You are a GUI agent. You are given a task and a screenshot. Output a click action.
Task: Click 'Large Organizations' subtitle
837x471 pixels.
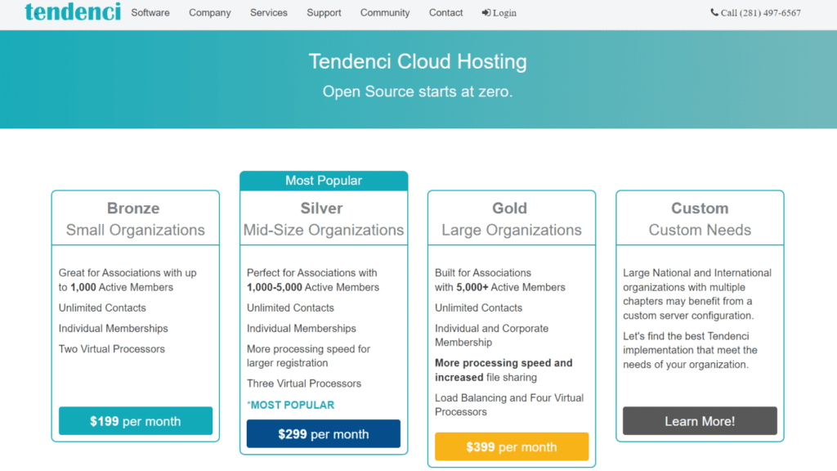pos(512,230)
